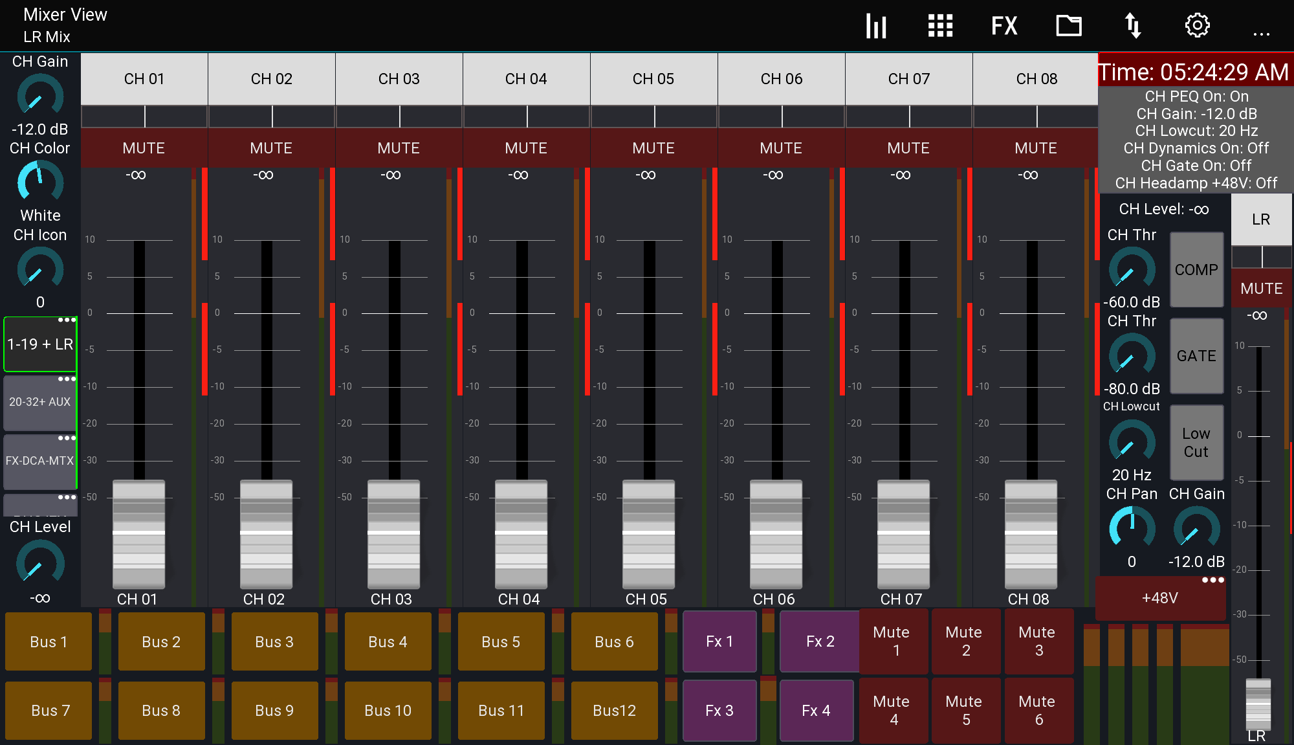Open the FX rack
Viewport: 1294px width, 745px height.
pos(1004,26)
